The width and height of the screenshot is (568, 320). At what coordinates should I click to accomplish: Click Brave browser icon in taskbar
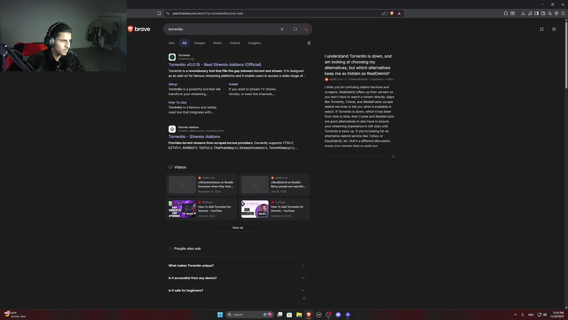coord(309,315)
